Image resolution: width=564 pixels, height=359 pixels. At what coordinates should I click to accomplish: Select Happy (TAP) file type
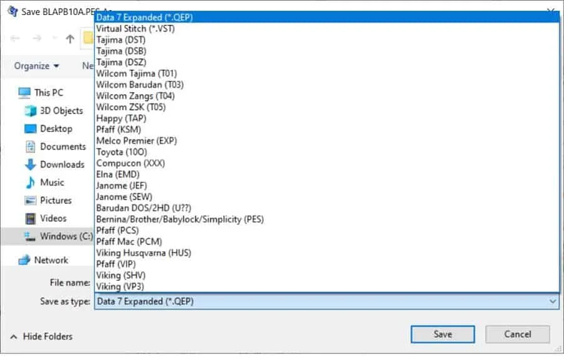(x=326, y=118)
